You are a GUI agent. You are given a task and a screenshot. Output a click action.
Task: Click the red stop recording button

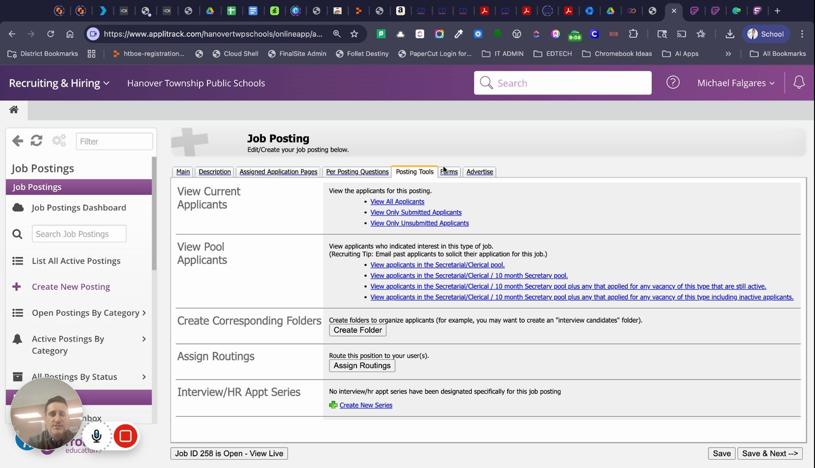click(x=125, y=436)
